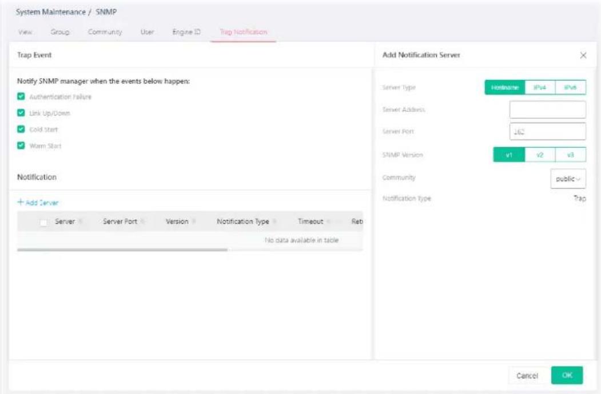Select the IPv4 server type
The image size is (601, 394).
540,87
